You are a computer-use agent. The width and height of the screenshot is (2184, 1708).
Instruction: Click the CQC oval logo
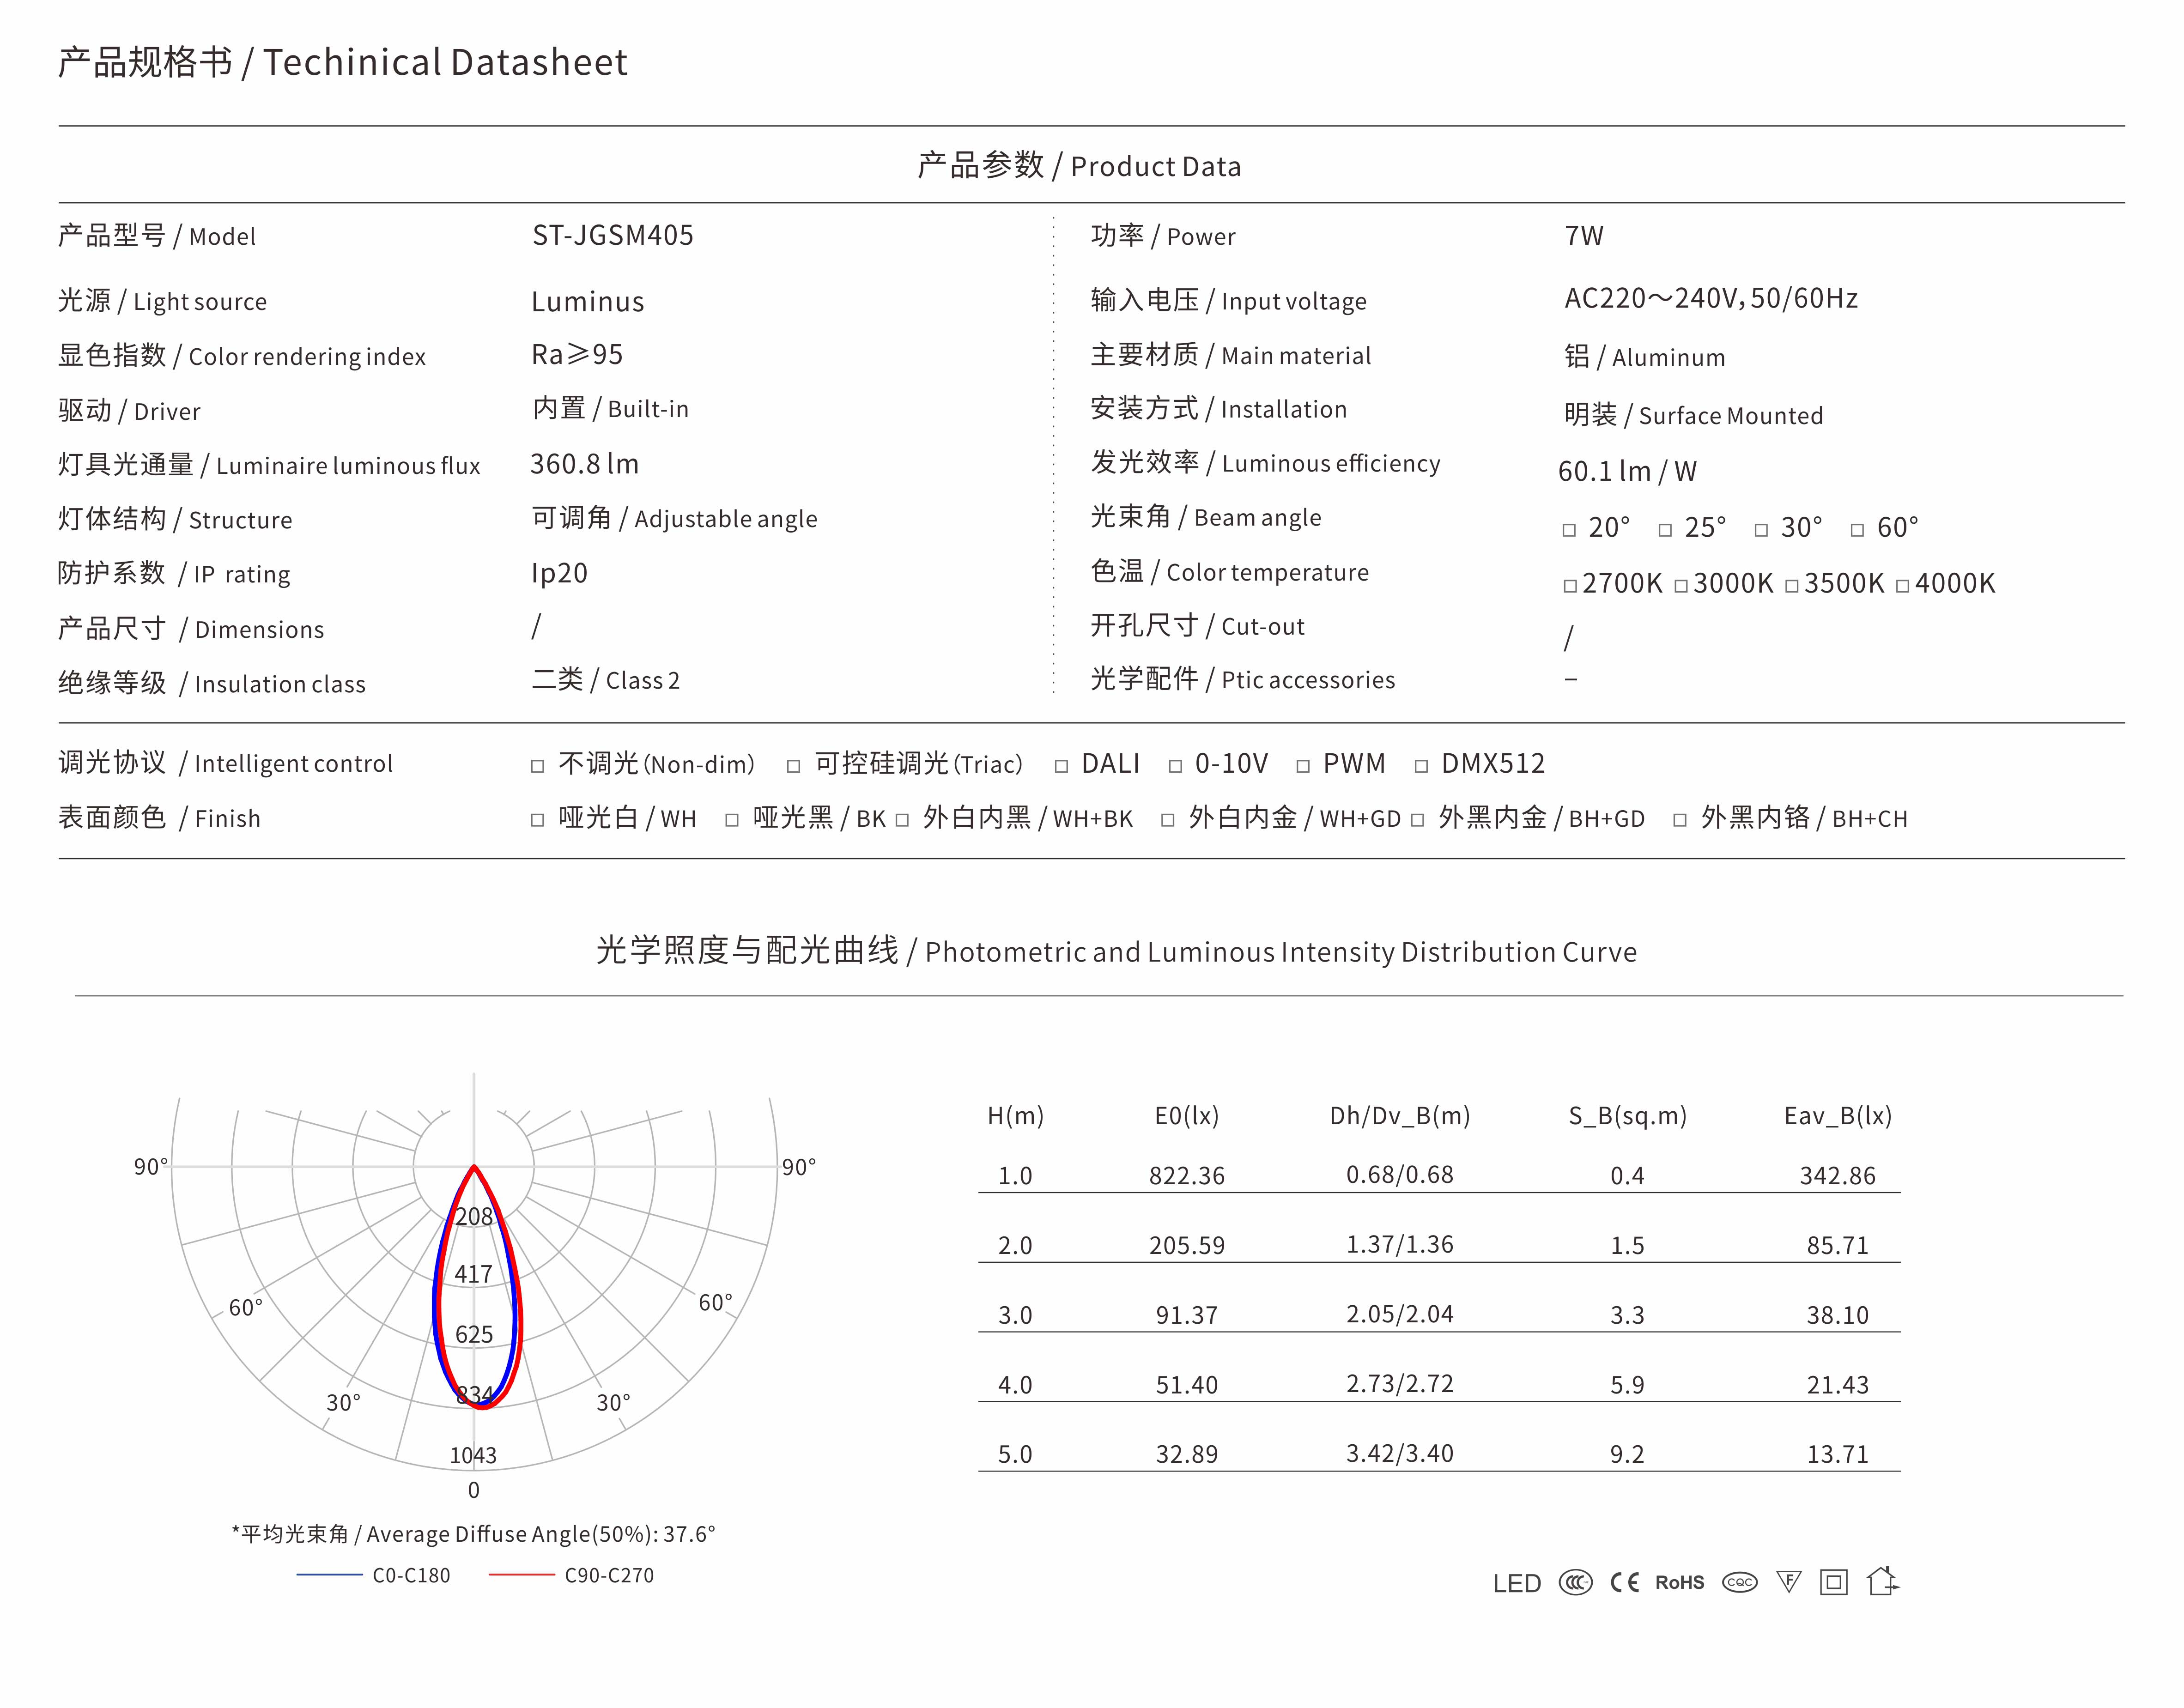[1739, 1583]
